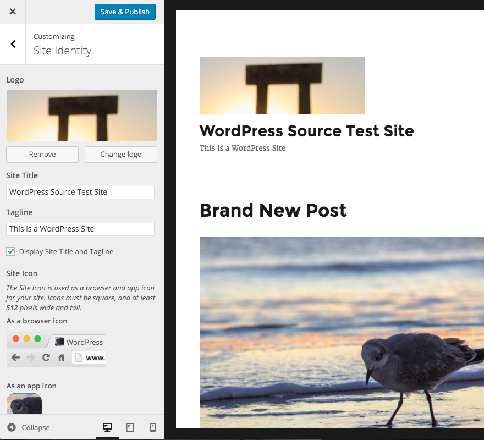Viewport: 484px width, 440px height.
Task: Remove the current logo
Action: [42, 154]
